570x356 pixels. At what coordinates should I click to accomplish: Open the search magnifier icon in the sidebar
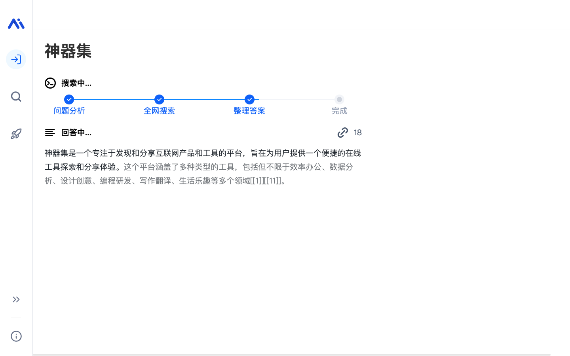point(16,97)
